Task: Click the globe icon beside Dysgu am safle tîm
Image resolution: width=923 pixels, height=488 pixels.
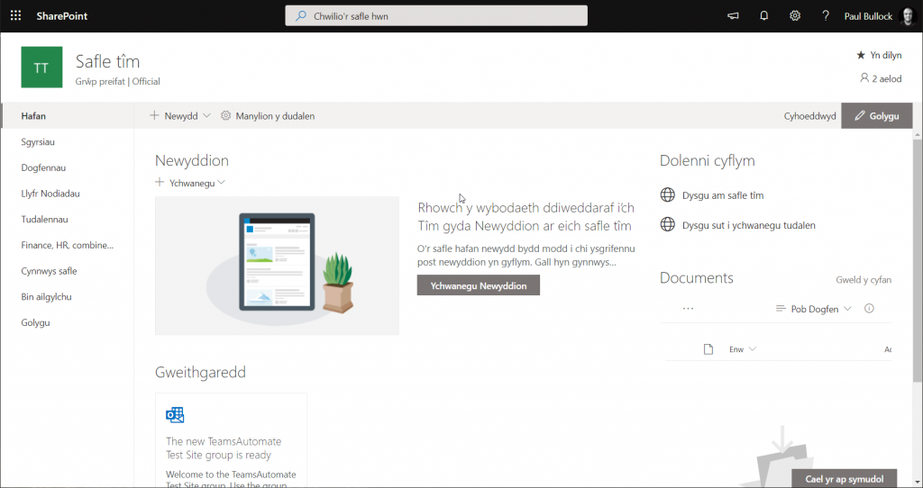Action: click(x=668, y=194)
